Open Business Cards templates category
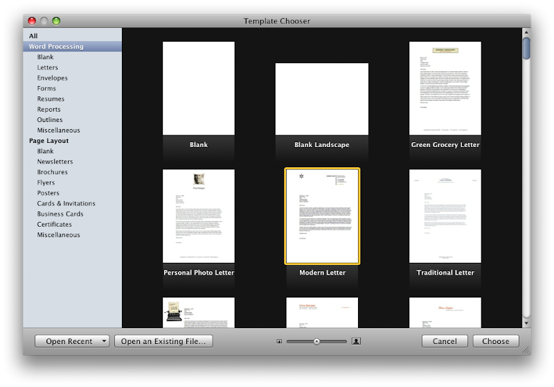This screenshot has height=387, width=554. pyautogui.click(x=60, y=214)
